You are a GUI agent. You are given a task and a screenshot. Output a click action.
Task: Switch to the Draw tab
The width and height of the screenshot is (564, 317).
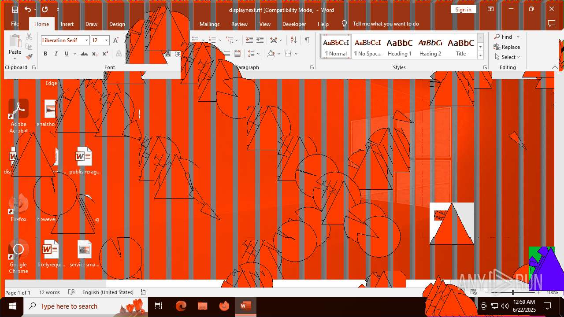point(91,24)
